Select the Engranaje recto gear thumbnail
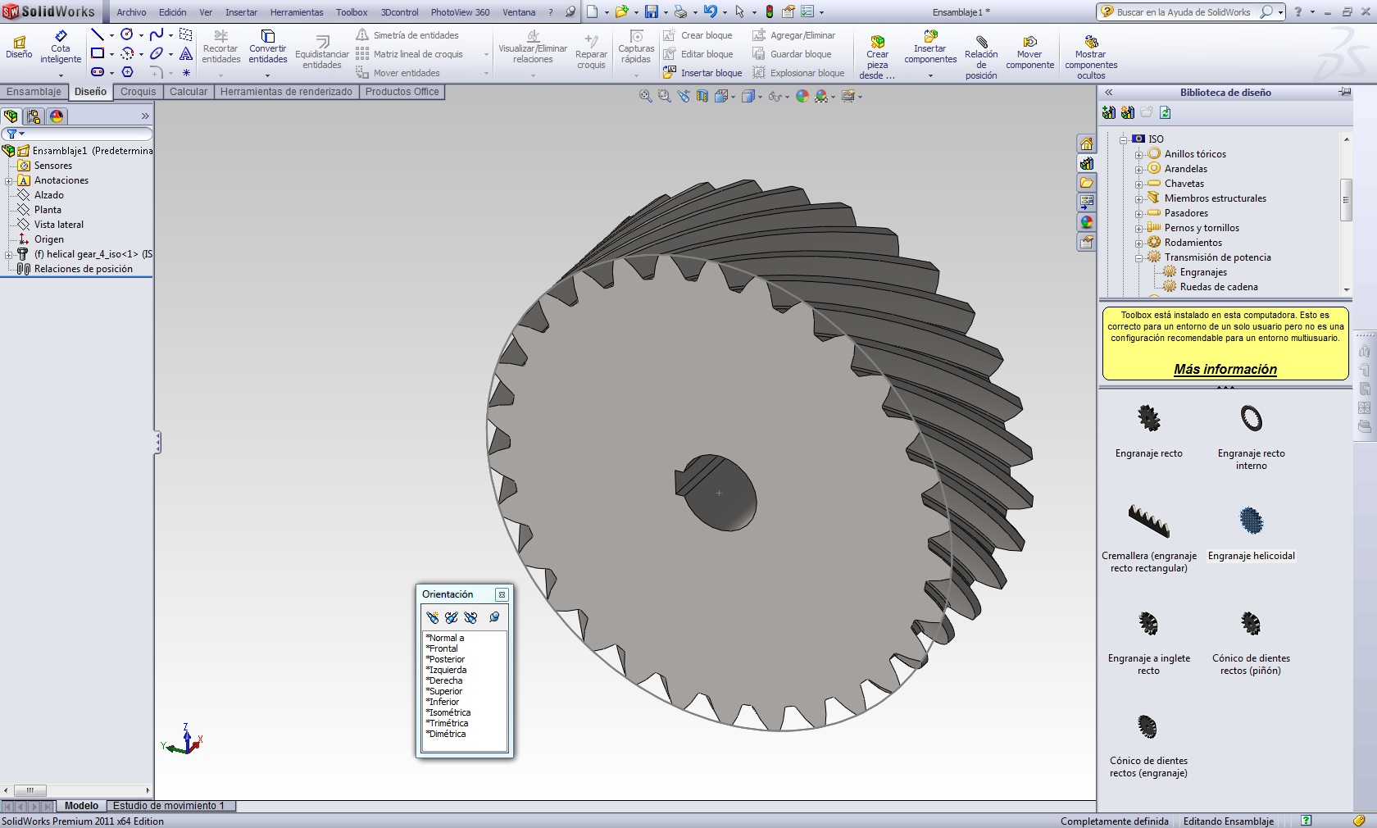 [x=1149, y=419]
